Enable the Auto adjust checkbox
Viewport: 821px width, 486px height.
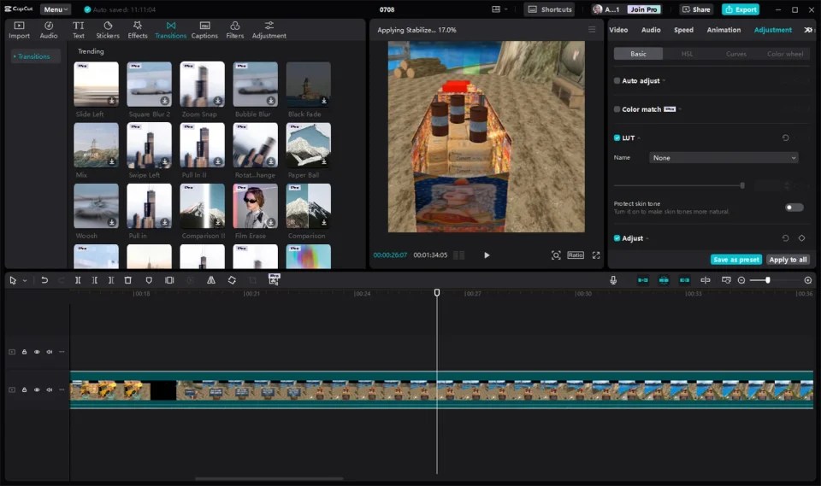(x=617, y=81)
